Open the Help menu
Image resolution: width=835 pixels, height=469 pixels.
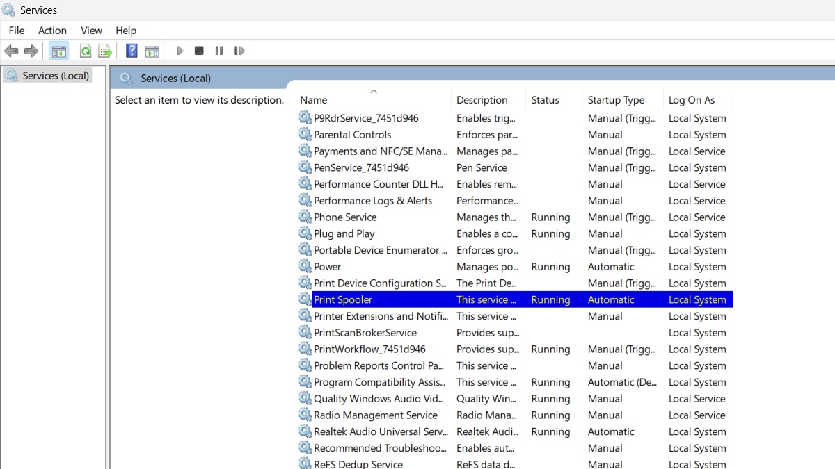pyautogui.click(x=126, y=31)
